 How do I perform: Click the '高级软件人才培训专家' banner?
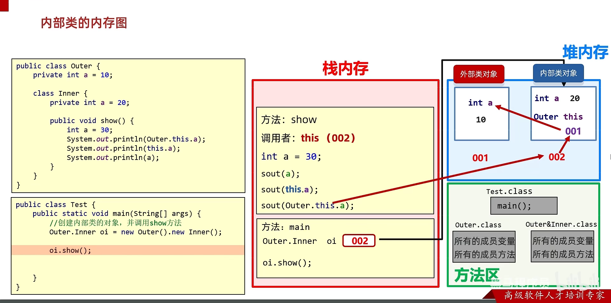coord(554,295)
